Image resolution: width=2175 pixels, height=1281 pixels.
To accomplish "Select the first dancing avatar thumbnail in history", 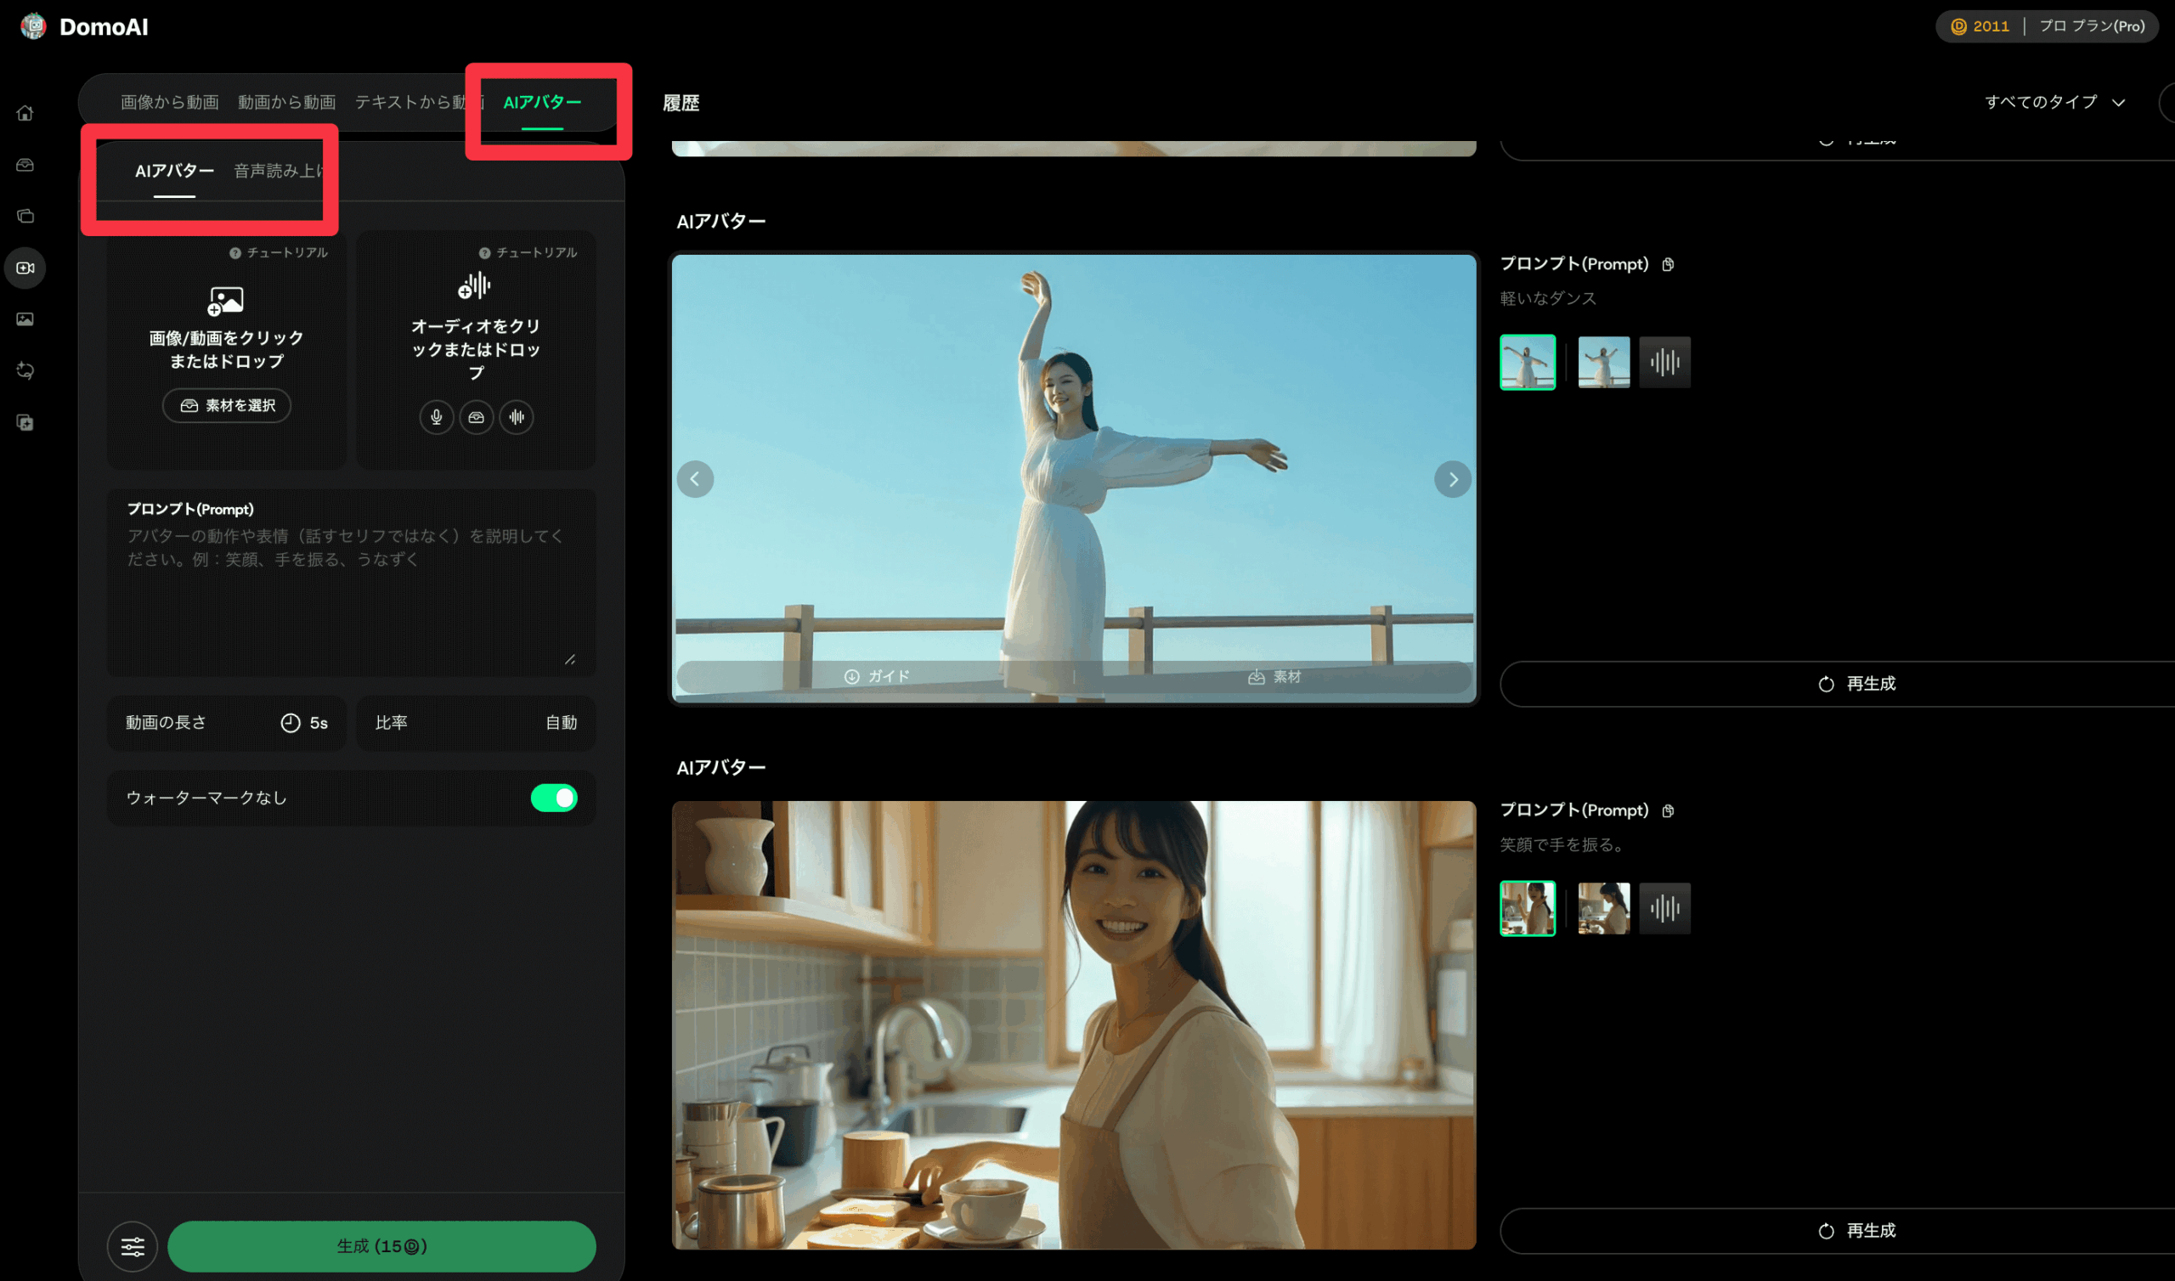I will click(x=1528, y=362).
